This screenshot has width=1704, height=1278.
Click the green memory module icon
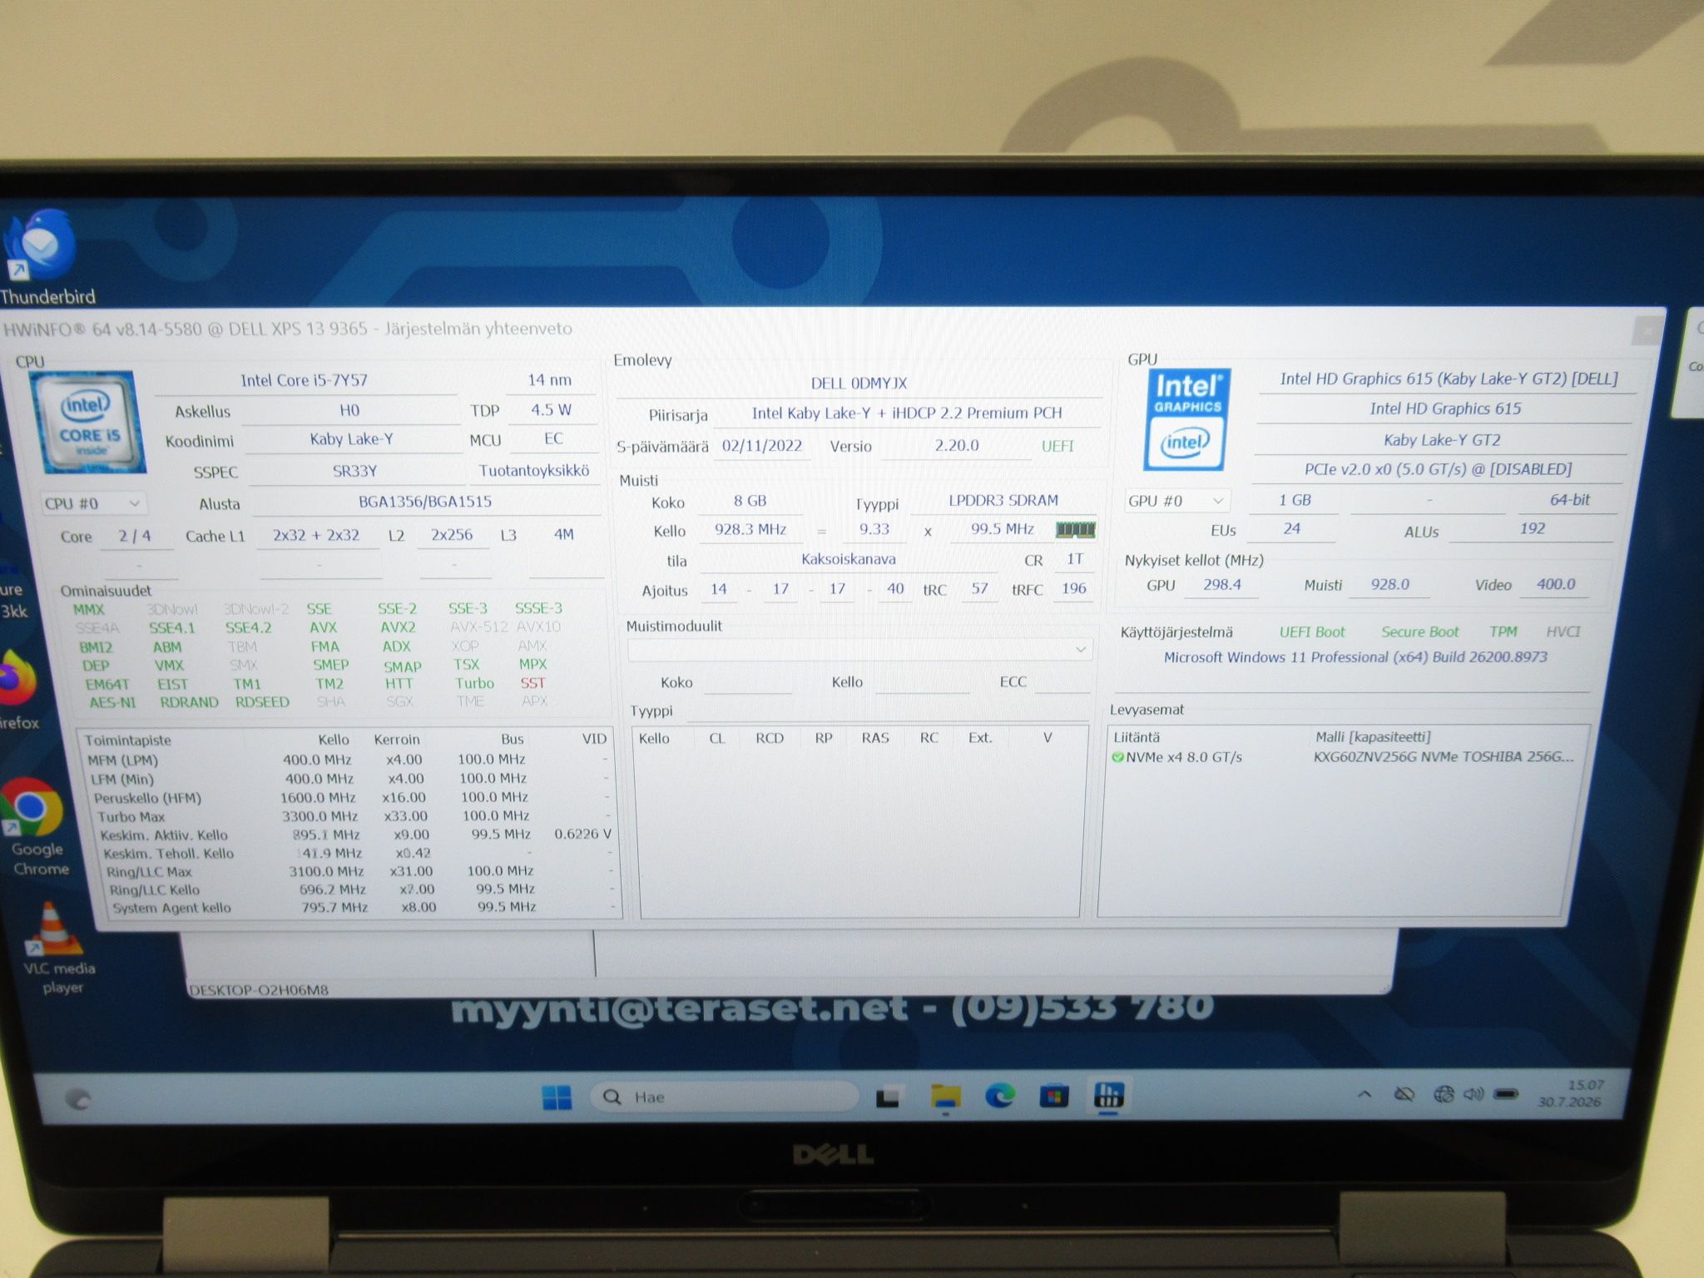(x=1075, y=529)
